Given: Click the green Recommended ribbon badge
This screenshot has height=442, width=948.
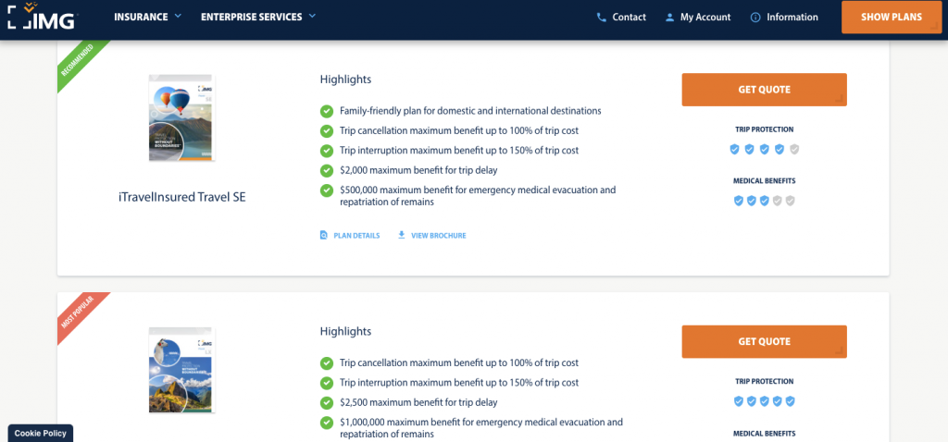Looking at the screenshot, I should coord(78,66).
